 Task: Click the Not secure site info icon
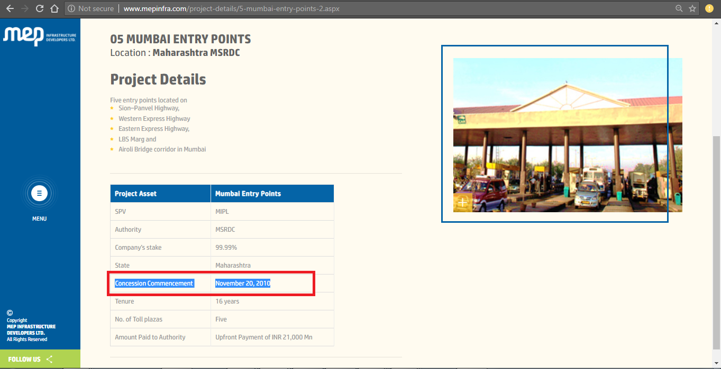(71, 8)
